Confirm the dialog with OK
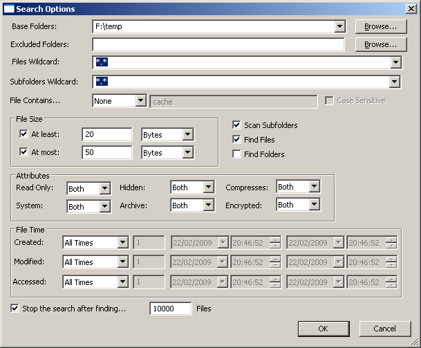Viewport: 421px width, 348px height. 324,329
